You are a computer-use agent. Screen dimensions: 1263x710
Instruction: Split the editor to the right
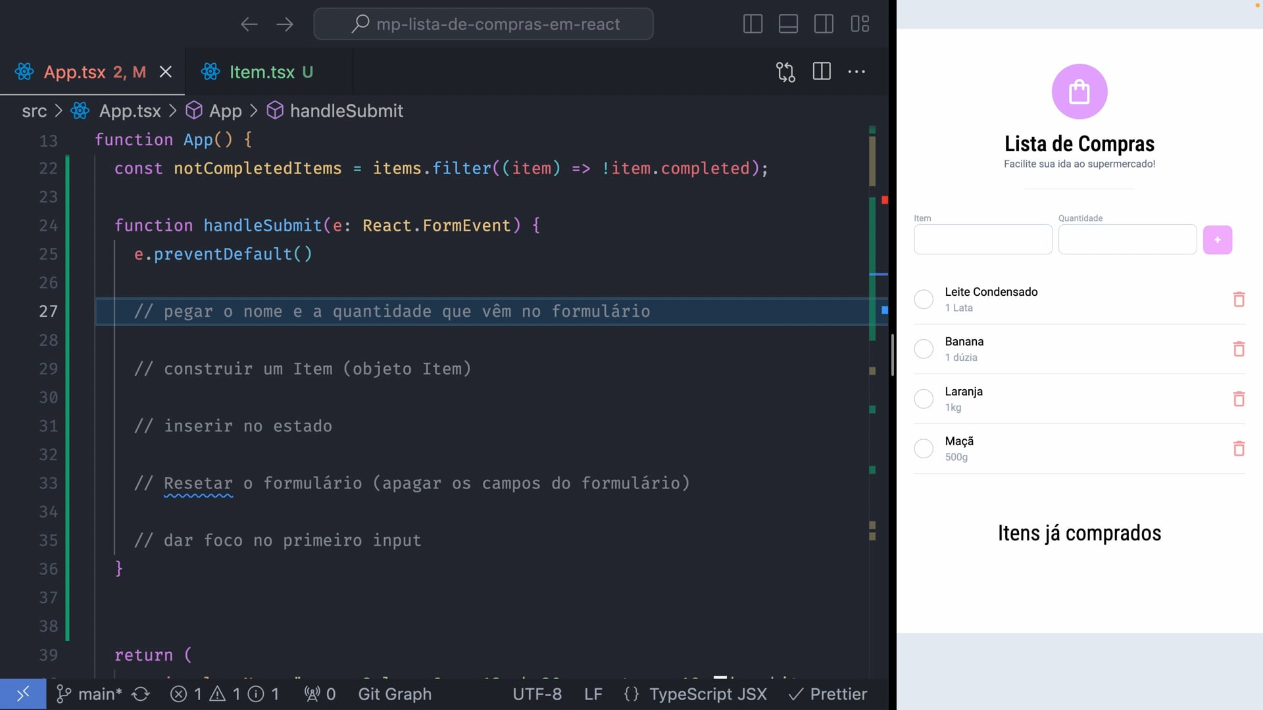pyautogui.click(x=822, y=72)
